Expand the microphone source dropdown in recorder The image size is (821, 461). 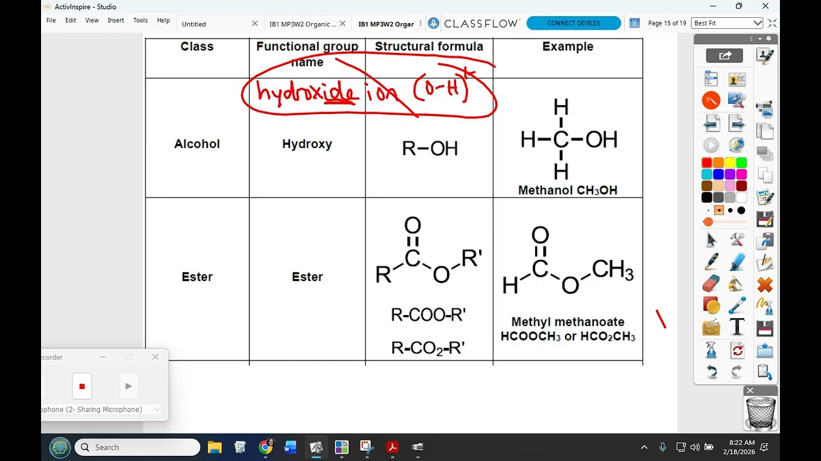[x=157, y=409]
